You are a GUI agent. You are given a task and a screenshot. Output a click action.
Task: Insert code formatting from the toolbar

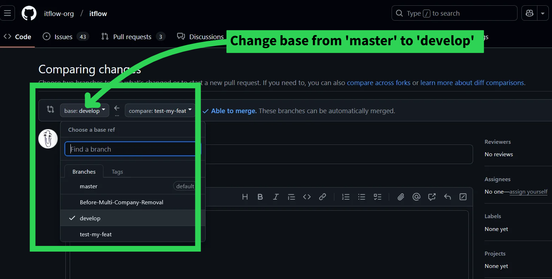[307, 197]
